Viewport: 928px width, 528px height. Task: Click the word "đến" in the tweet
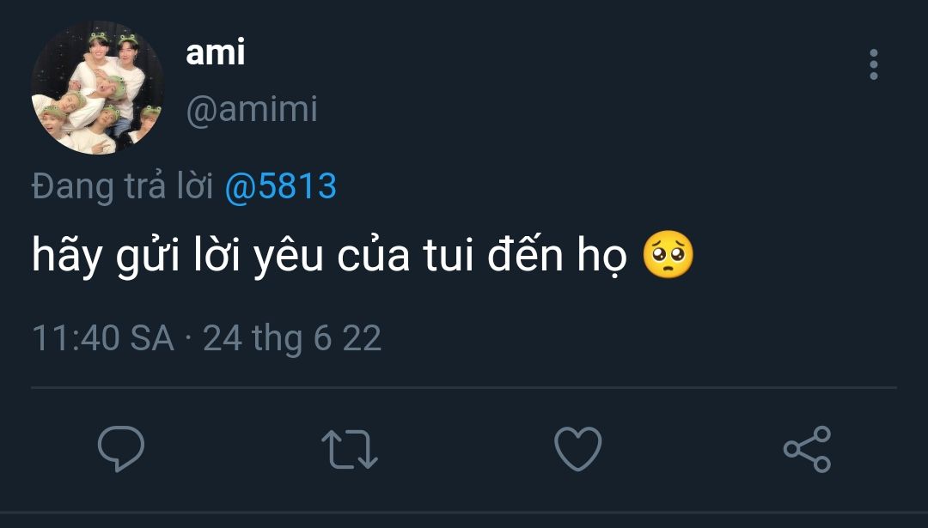point(529,258)
